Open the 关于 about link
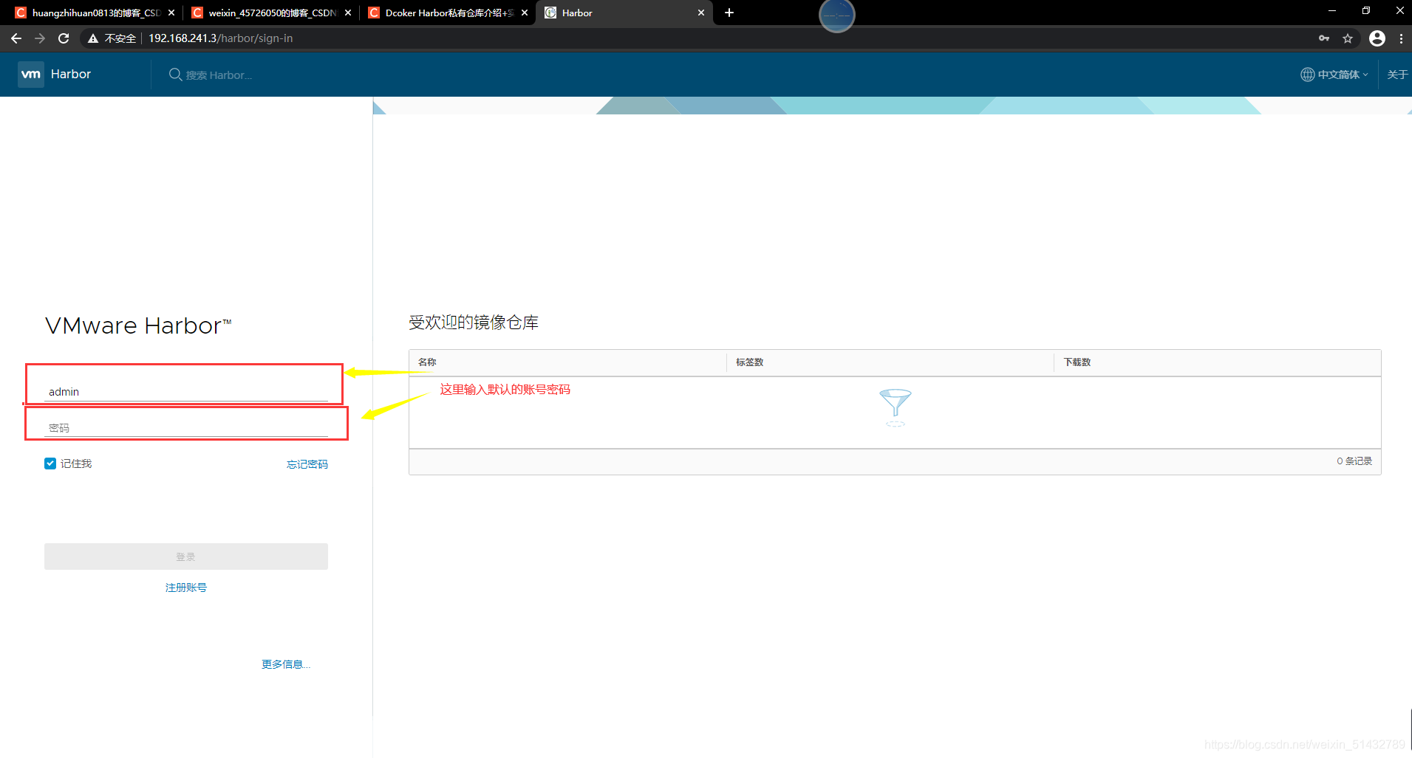Screen dimensions: 1412x758 pyautogui.click(x=1397, y=75)
